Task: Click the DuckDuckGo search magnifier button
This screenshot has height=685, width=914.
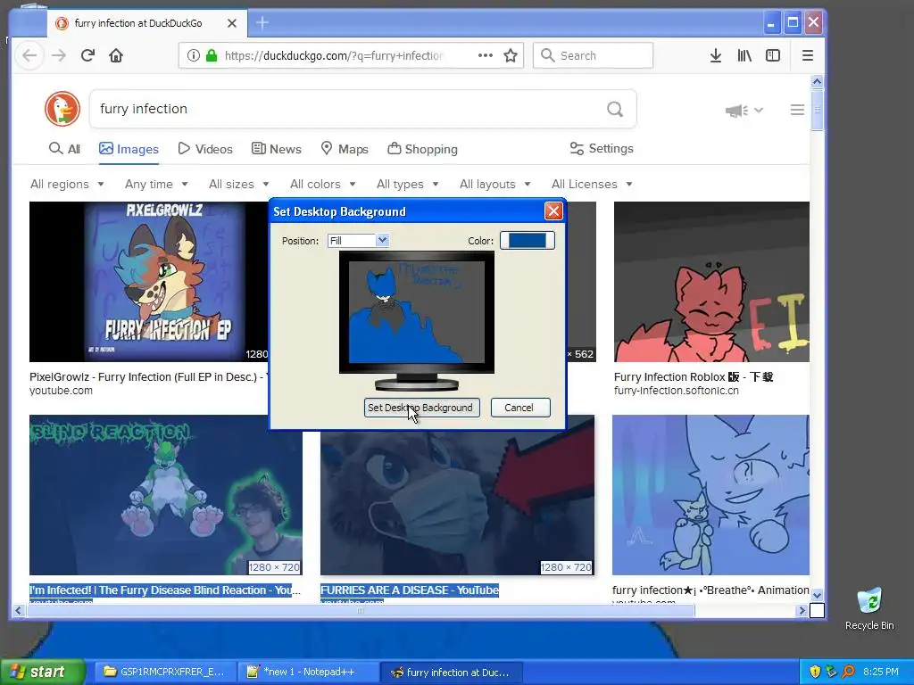Action: point(615,109)
